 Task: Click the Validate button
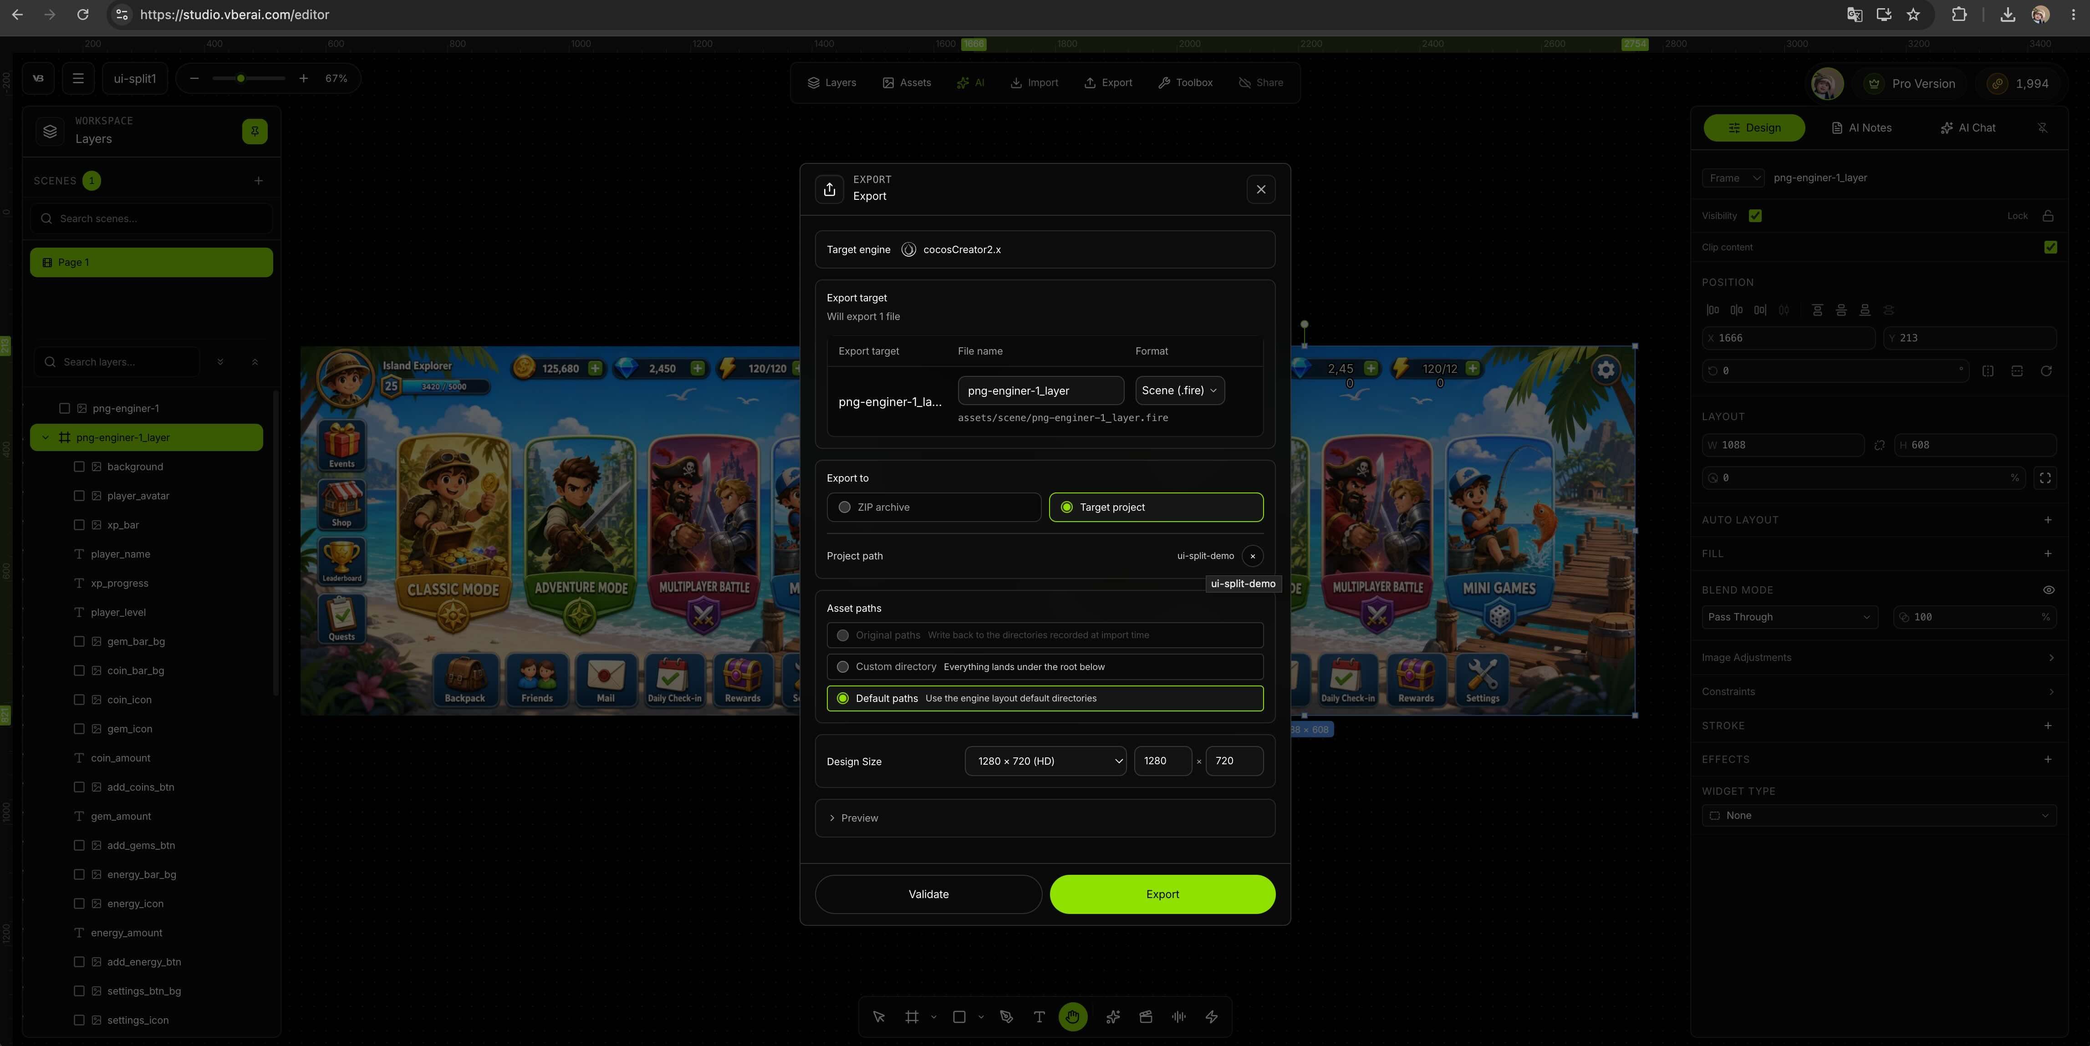pyautogui.click(x=928, y=894)
